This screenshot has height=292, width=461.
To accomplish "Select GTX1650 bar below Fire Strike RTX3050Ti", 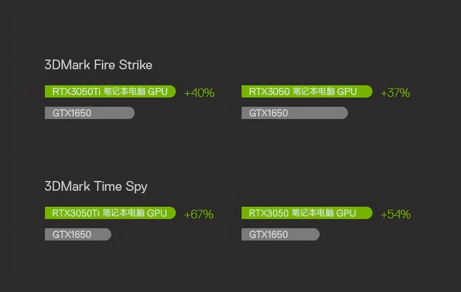I will point(89,113).
